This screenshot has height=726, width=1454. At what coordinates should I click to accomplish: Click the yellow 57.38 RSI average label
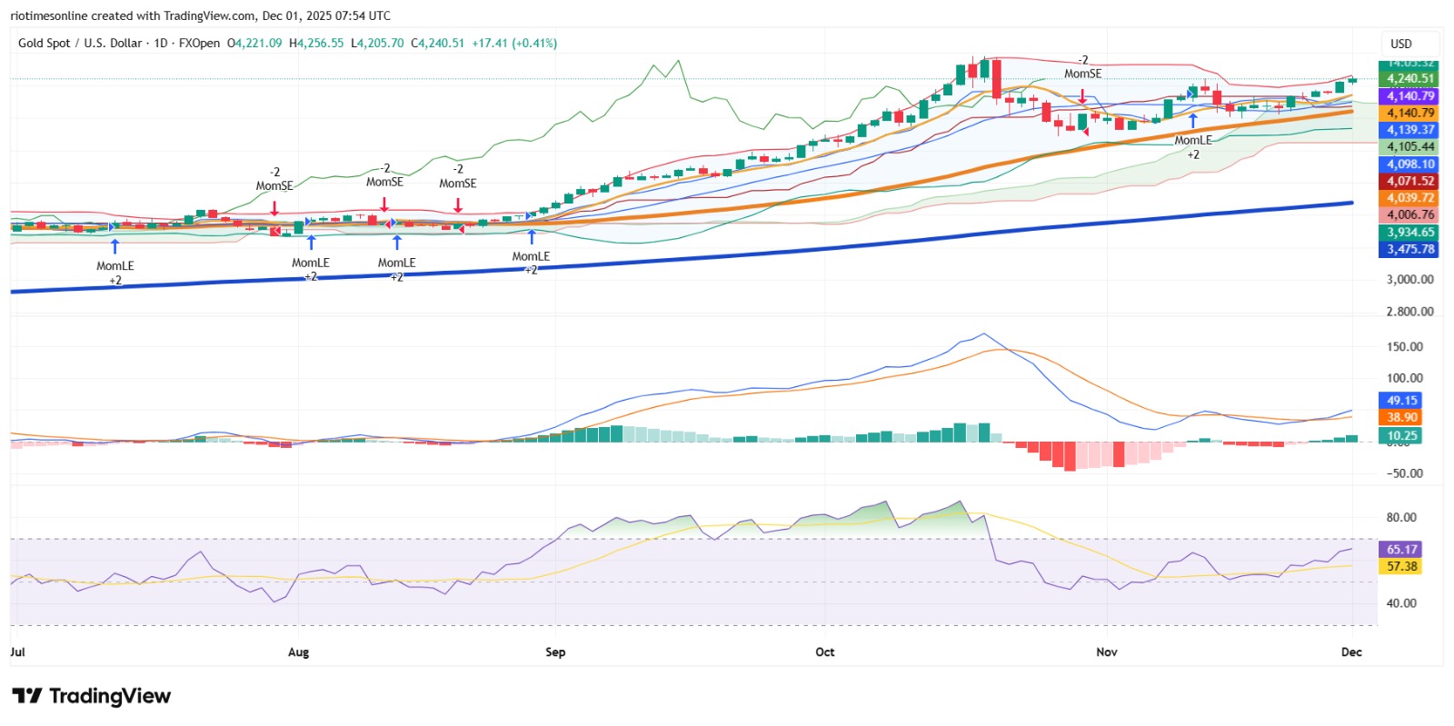[x=1401, y=567]
